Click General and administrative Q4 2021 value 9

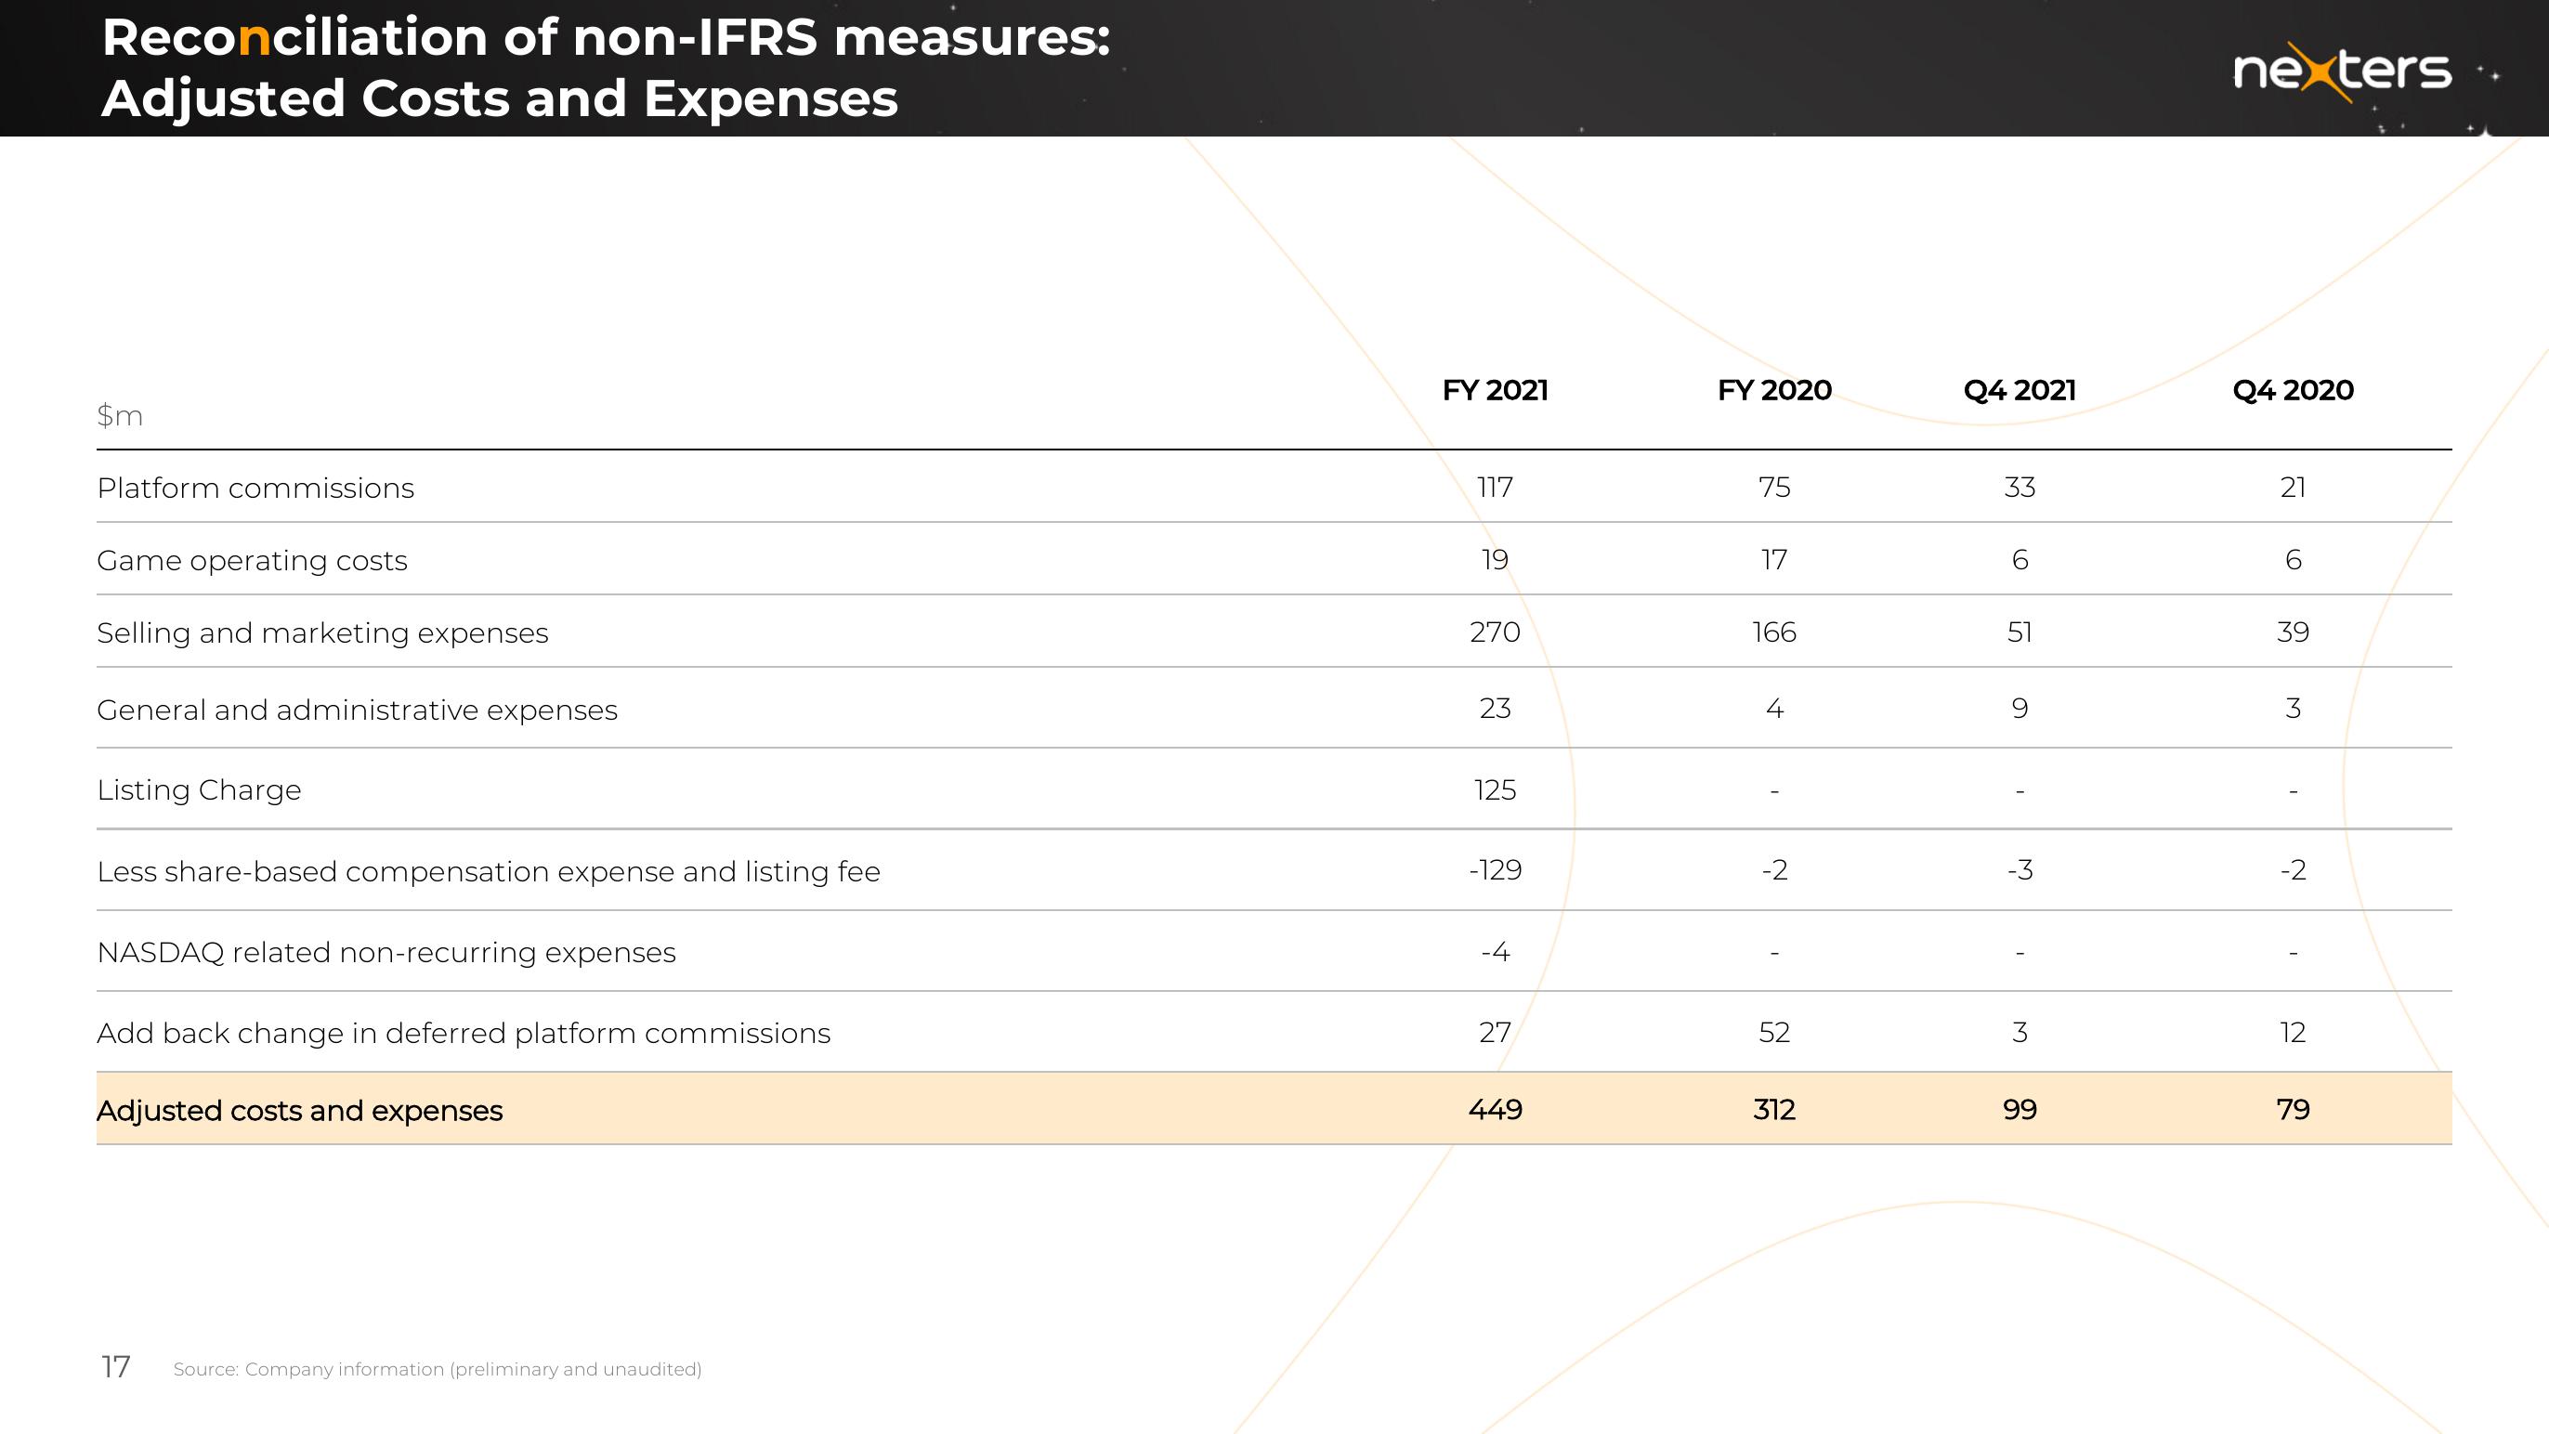[x=2020, y=708]
